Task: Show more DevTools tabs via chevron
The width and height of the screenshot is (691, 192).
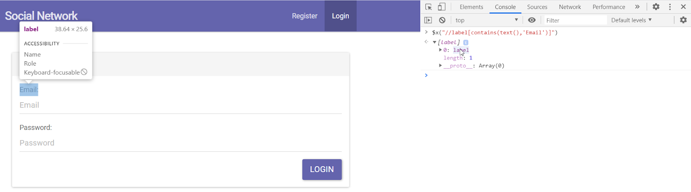Action: click(x=637, y=7)
